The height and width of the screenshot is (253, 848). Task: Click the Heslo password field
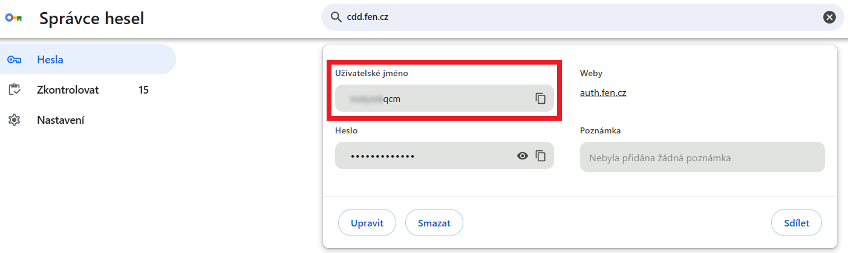click(423, 156)
